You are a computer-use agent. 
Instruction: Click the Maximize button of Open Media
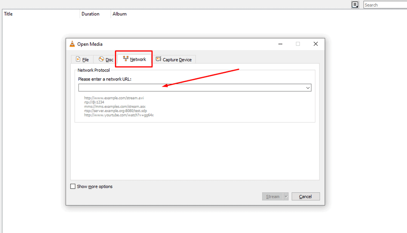298,44
